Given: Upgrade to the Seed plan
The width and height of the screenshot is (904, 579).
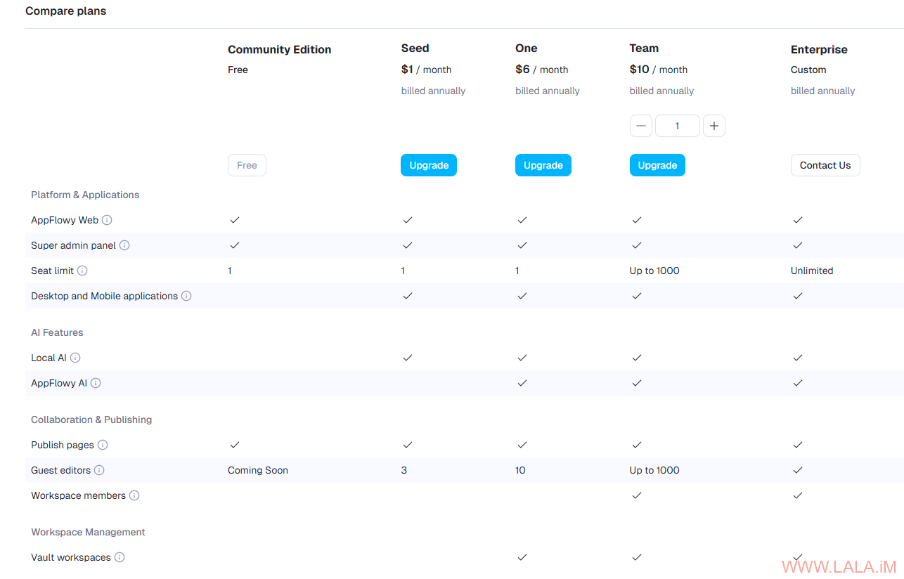Looking at the screenshot, I should [429, 165].
